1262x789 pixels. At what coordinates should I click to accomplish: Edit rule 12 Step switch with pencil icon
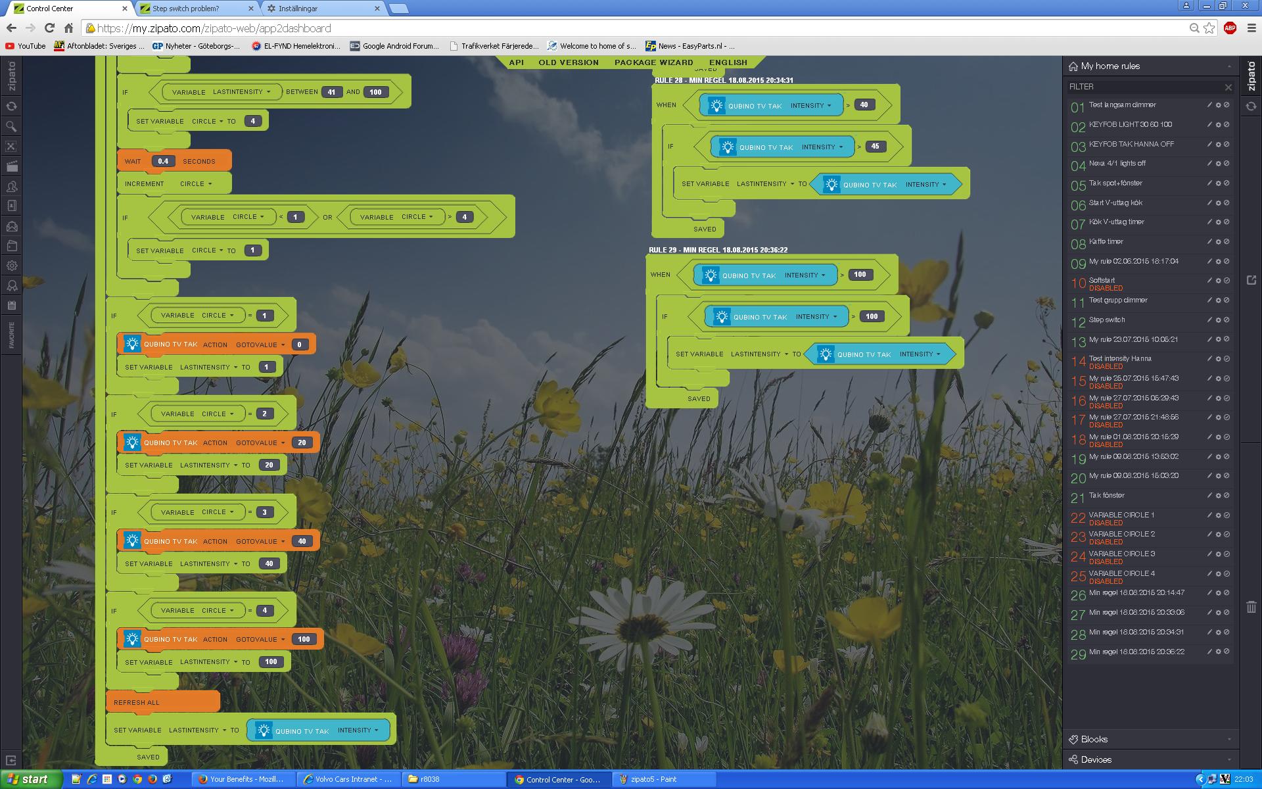pyautogui.click(x=1209, y=320)
